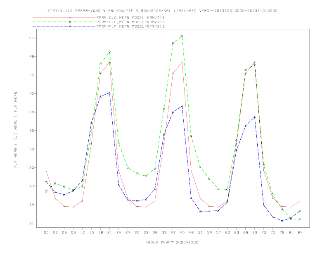
Task: Click x-axis forecast hour label 57
Action: pyautogui.click(x=218, y=232)
